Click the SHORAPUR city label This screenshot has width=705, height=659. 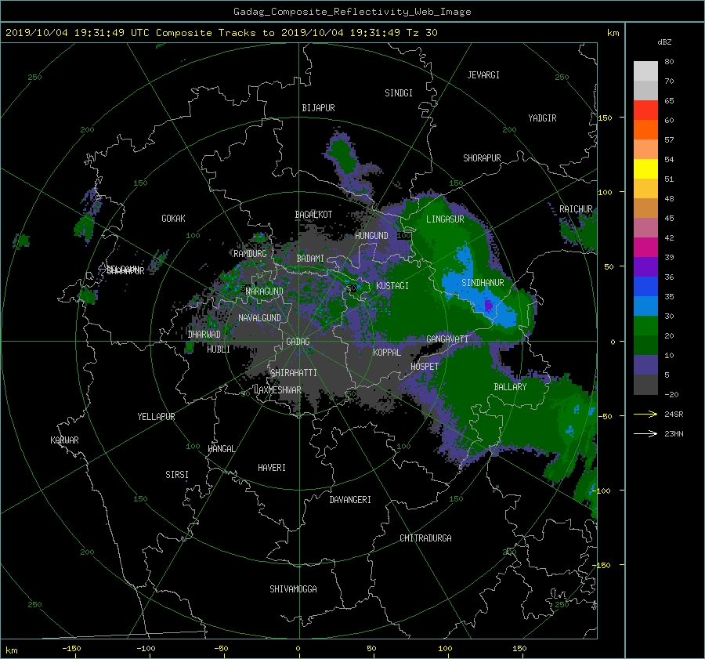point(482,158)
